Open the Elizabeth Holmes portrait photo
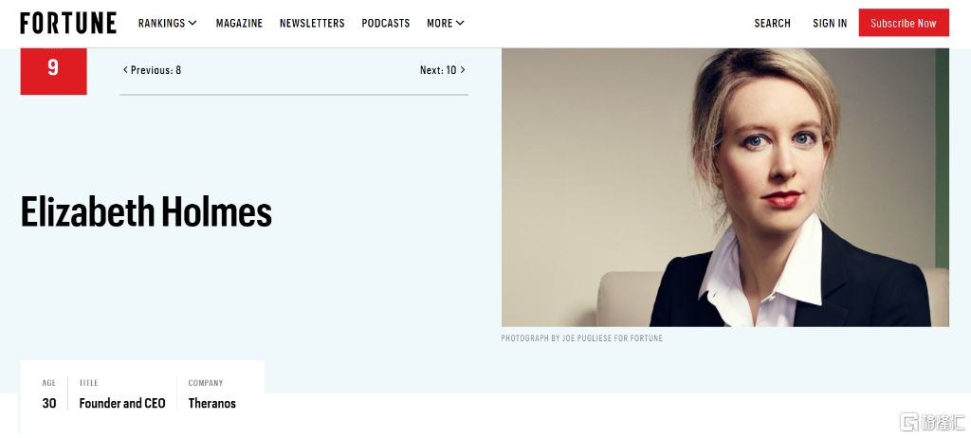 click(x=725, y=187)
